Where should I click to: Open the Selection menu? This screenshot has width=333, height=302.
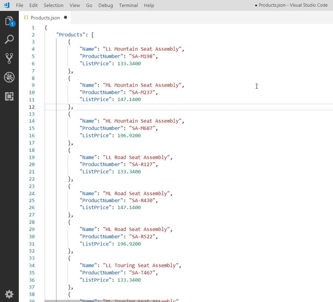click(53, 5)
